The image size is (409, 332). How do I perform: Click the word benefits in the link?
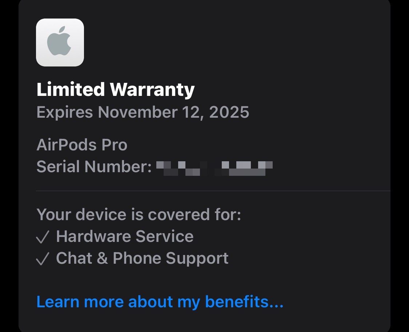(244, 301)
